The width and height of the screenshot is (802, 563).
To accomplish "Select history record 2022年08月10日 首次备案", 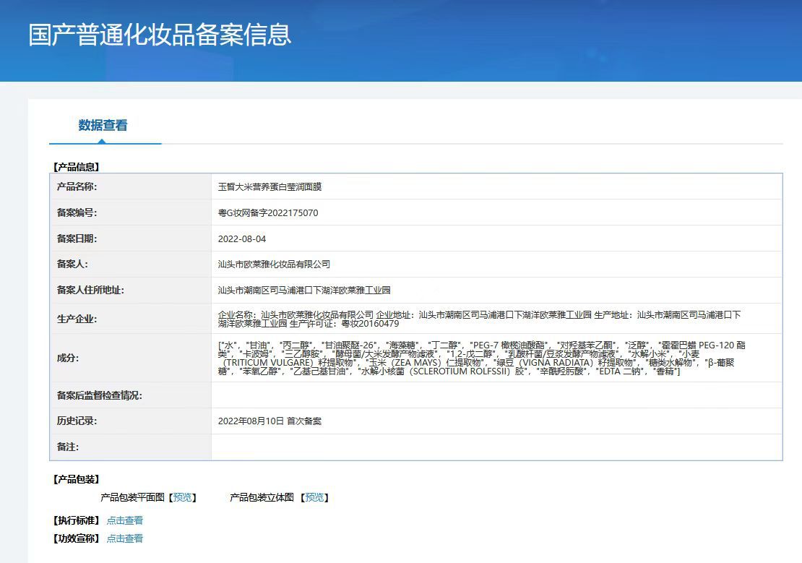I will click(x=270, y=421).
